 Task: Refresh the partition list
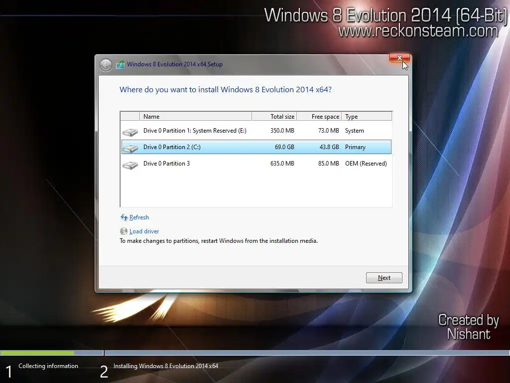click(x=139, y=217)
